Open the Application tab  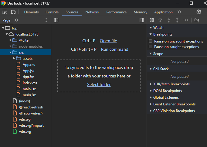point(163,12)
